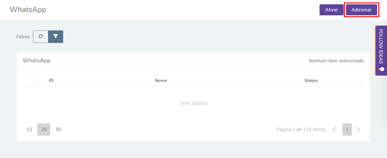Click the Sem dados empty placeholder

193,103
